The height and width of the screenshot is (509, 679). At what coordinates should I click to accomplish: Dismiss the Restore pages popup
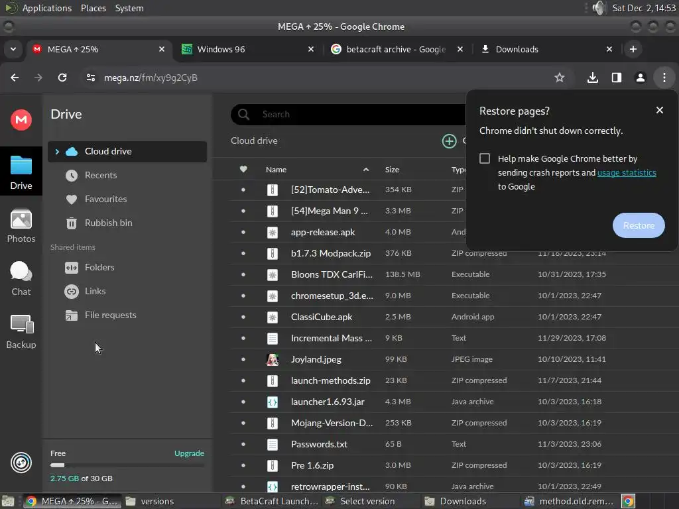coord(660,111)
